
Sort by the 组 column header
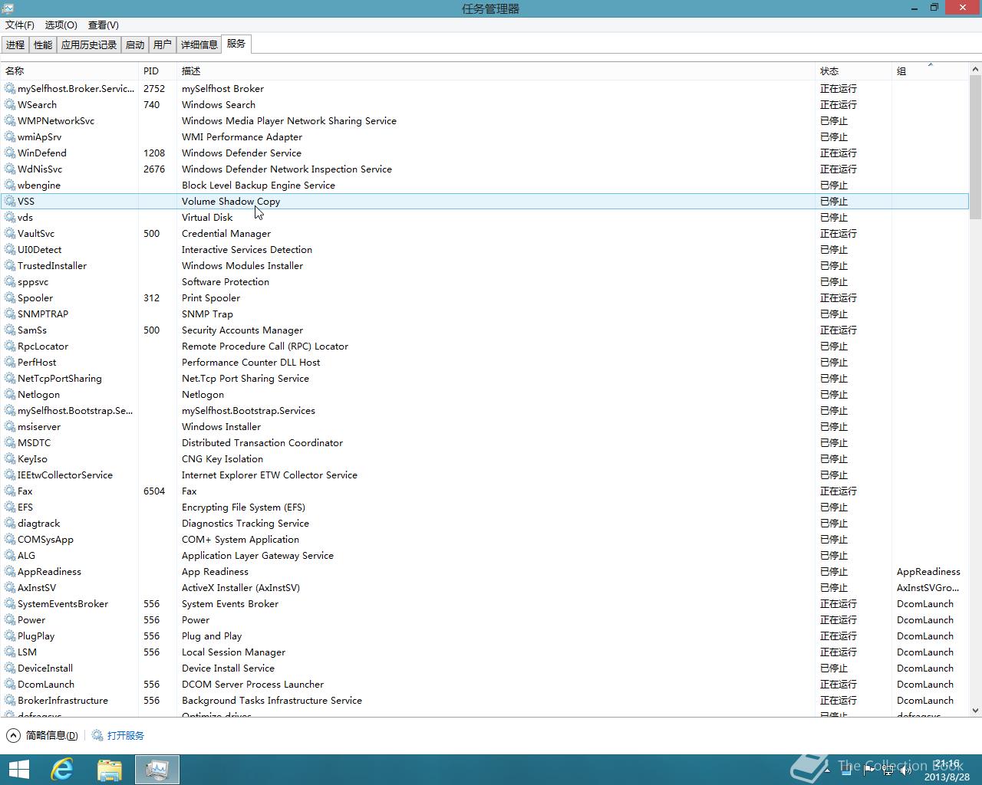coord(931,71)
